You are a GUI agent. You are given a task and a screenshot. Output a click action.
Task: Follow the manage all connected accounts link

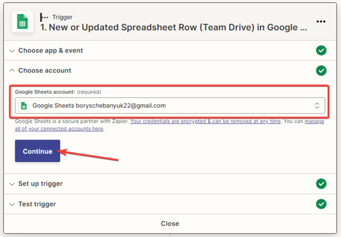59,129
